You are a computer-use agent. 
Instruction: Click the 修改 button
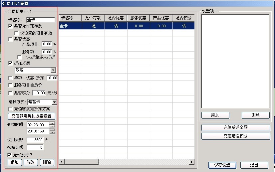click(31, 162)
